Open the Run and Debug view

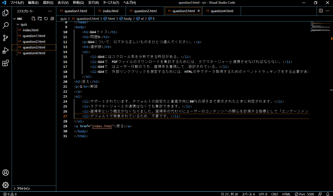point(6,50)
